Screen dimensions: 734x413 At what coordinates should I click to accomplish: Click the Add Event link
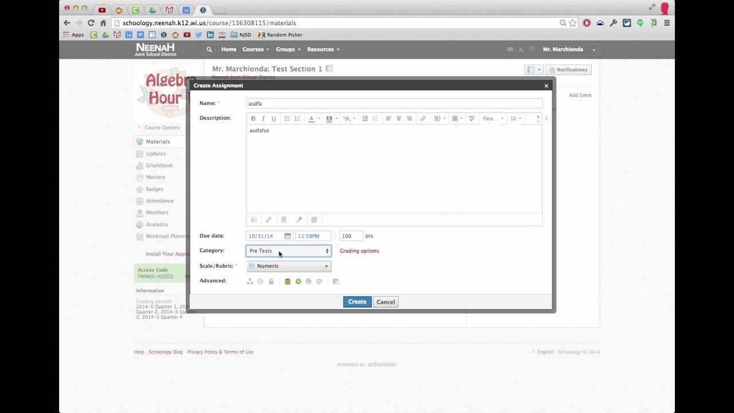580,95
